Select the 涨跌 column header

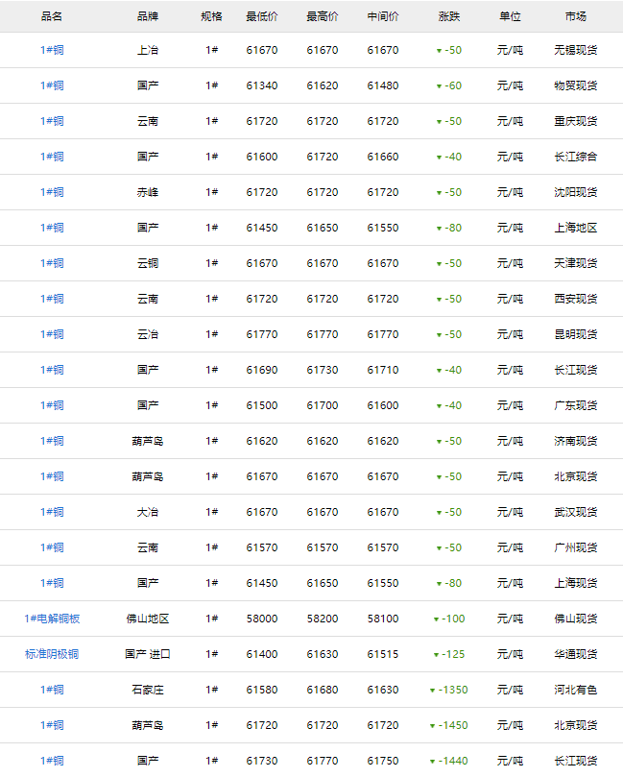448,16
